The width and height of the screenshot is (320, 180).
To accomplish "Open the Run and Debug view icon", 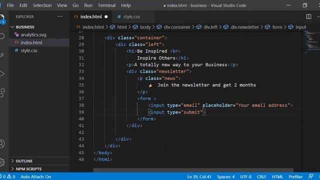I will (2, 74).
